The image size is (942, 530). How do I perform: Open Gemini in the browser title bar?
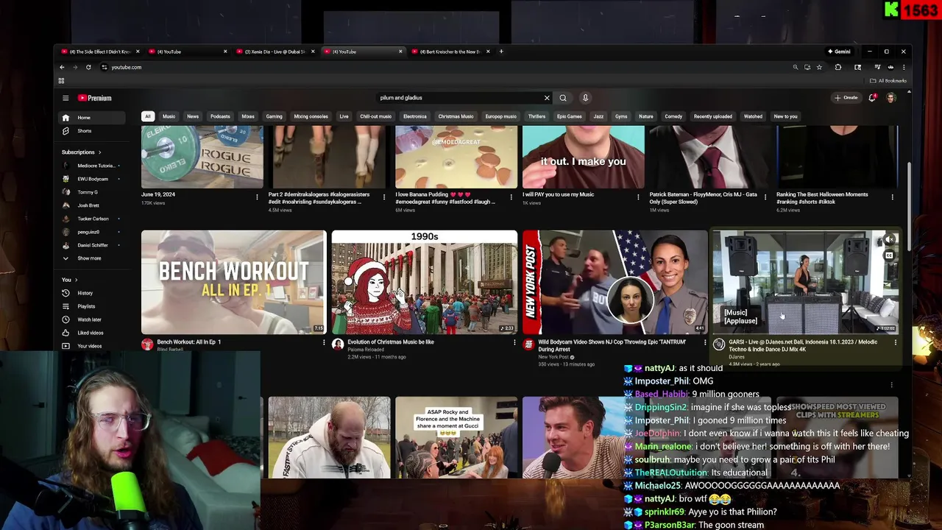coord(839,52)
